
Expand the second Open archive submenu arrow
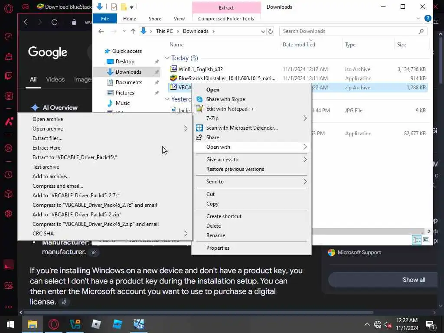[186, 129]
